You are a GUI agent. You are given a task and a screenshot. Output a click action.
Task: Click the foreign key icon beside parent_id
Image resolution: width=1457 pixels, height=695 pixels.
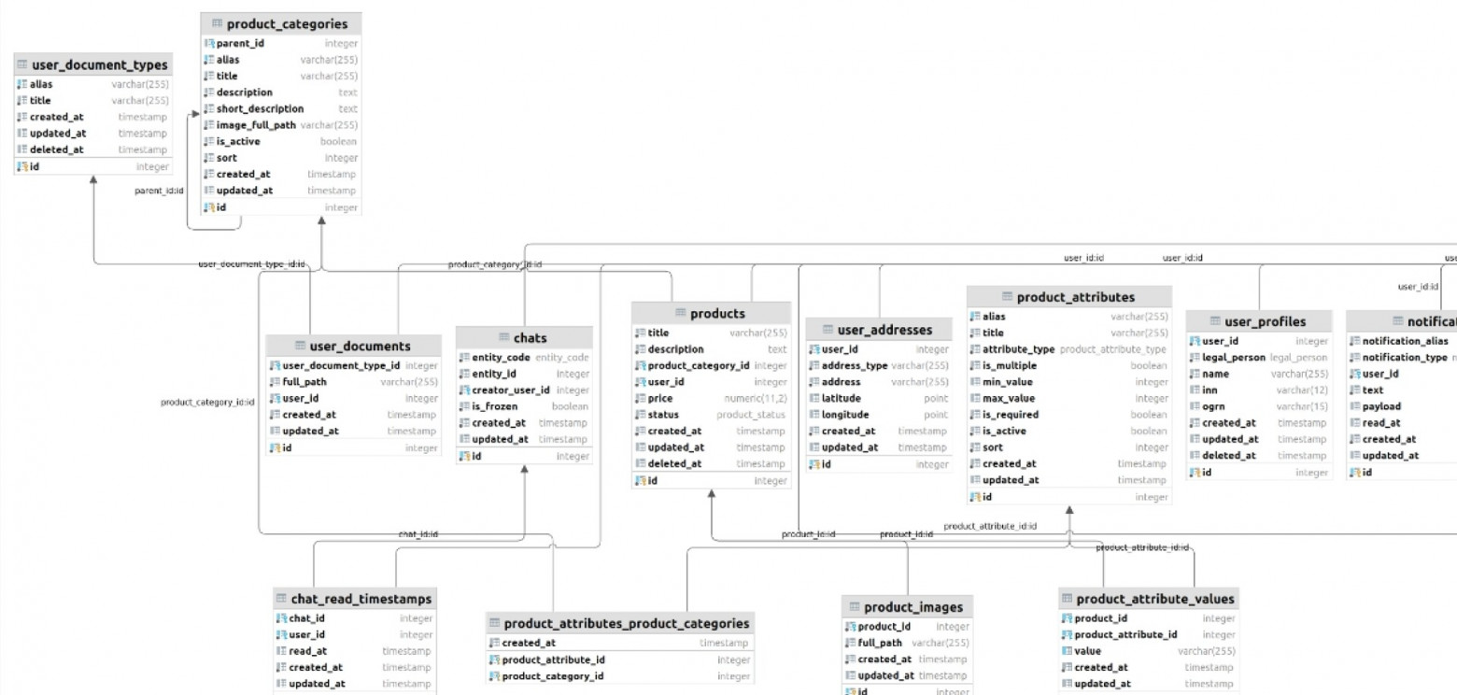[x=209, y=43]
